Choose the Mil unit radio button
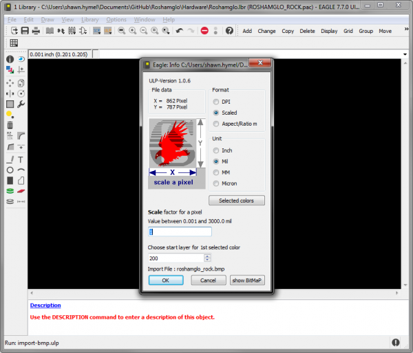This screenshot has height=353, width=413. (x=216, y=161)
